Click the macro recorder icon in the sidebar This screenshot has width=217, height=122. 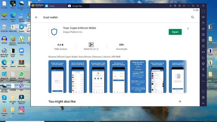[203, 35]
